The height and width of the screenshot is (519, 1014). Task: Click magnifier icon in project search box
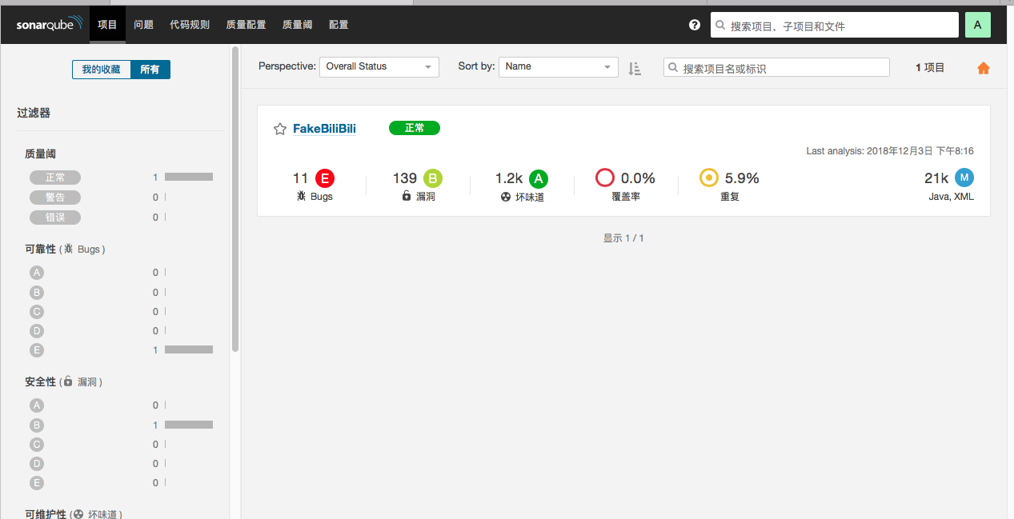click(x=674, y=68)
